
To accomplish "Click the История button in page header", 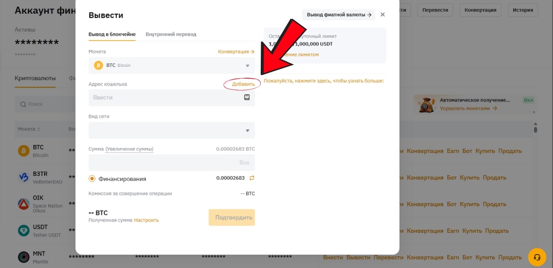I will pos(523,10).
